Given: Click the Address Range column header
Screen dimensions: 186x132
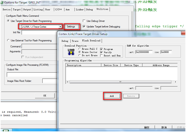Looking at the screenshot, I should click(160, 65).
